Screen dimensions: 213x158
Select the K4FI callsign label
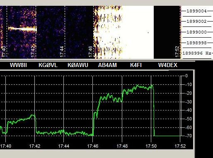[x=136, y=65]
